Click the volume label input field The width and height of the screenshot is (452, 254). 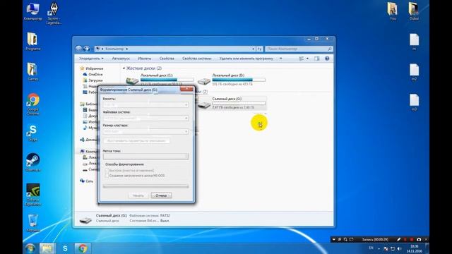pos(146,157)
